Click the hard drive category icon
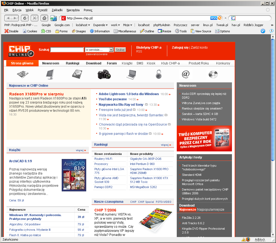 tap(77, 74)
